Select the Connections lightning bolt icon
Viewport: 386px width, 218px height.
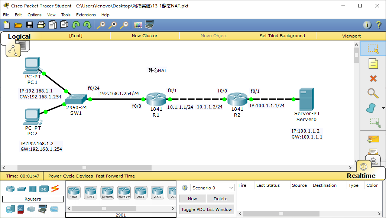click(x=55, y=189)
